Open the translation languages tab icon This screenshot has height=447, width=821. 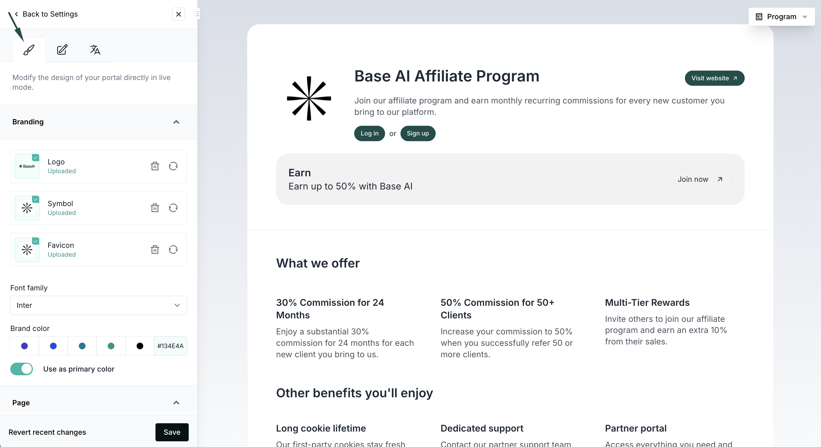(x=95, y=50)
